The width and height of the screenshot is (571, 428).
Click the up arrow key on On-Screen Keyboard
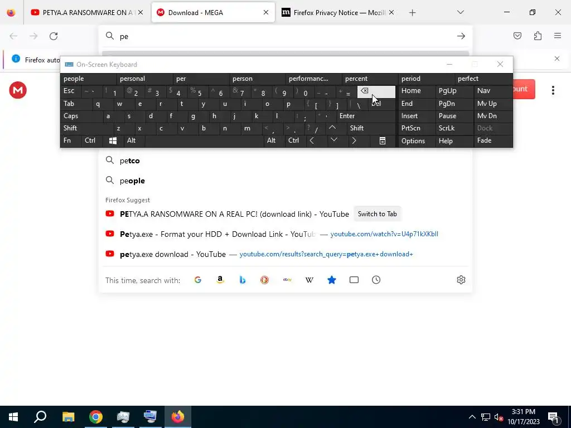coord(332,128)
